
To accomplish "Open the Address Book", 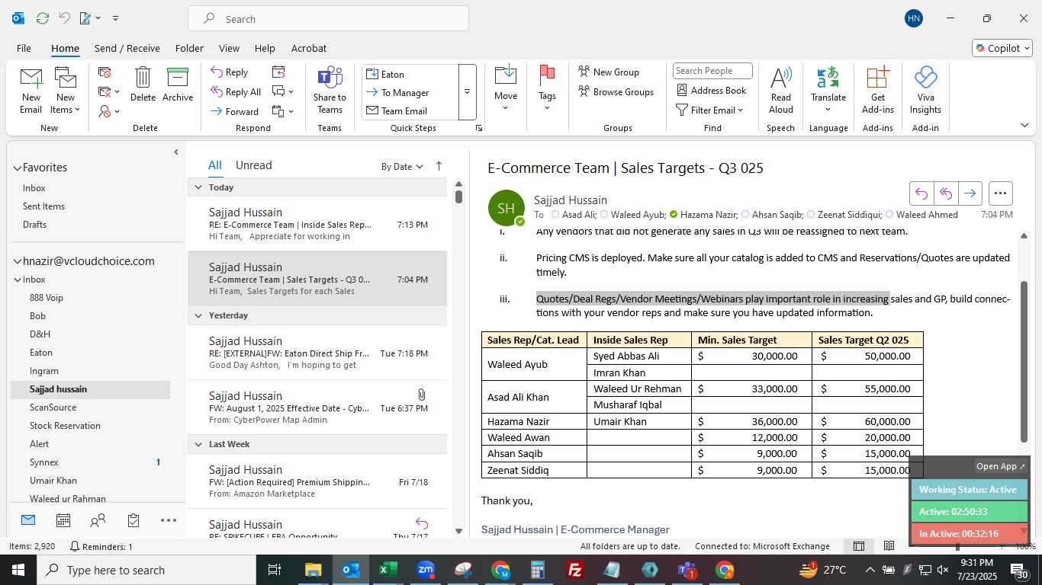I will (x=711, y=90).
